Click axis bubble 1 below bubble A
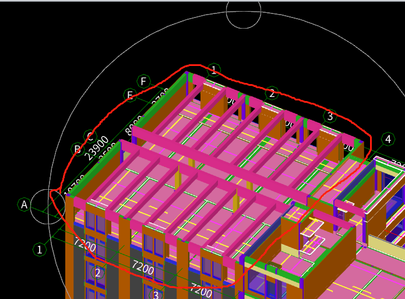 pos(40,250)
